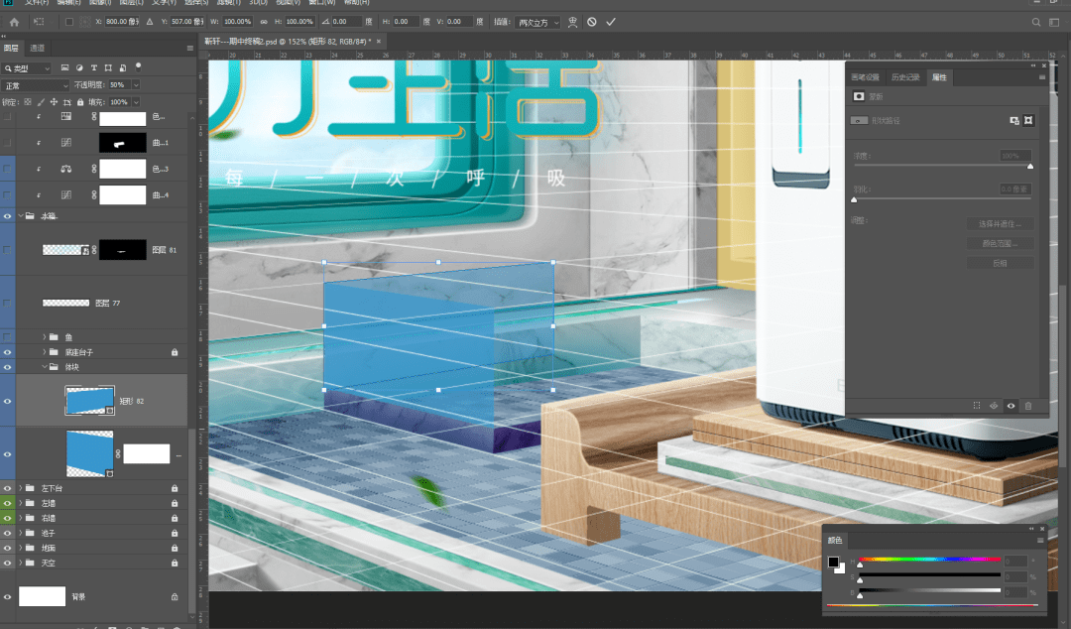Switch to the 通道 tab
The height and width of the screenshot is (629, 1071).
38,48
